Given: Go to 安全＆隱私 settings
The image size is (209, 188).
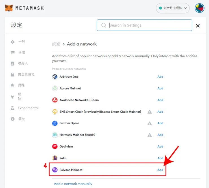Looking at the screenshot, I should click(x=26, y=75).
